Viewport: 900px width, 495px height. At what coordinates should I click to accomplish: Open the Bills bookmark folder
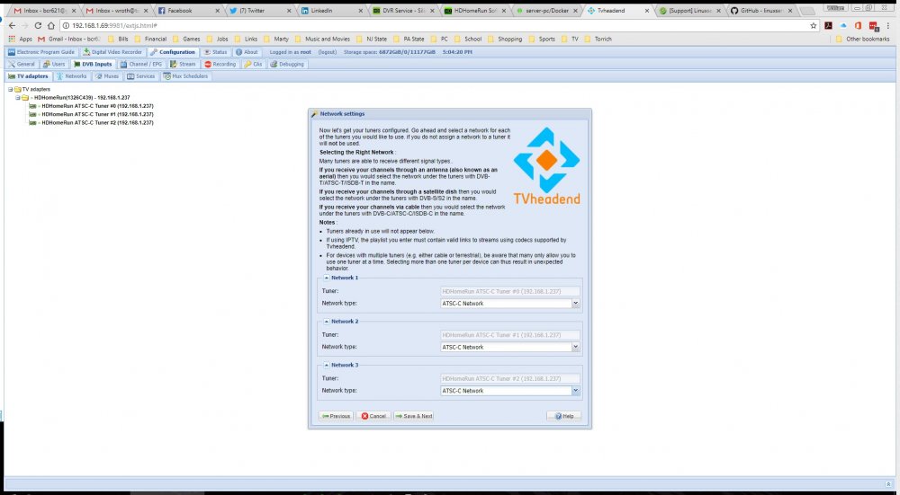click(118, 39)
